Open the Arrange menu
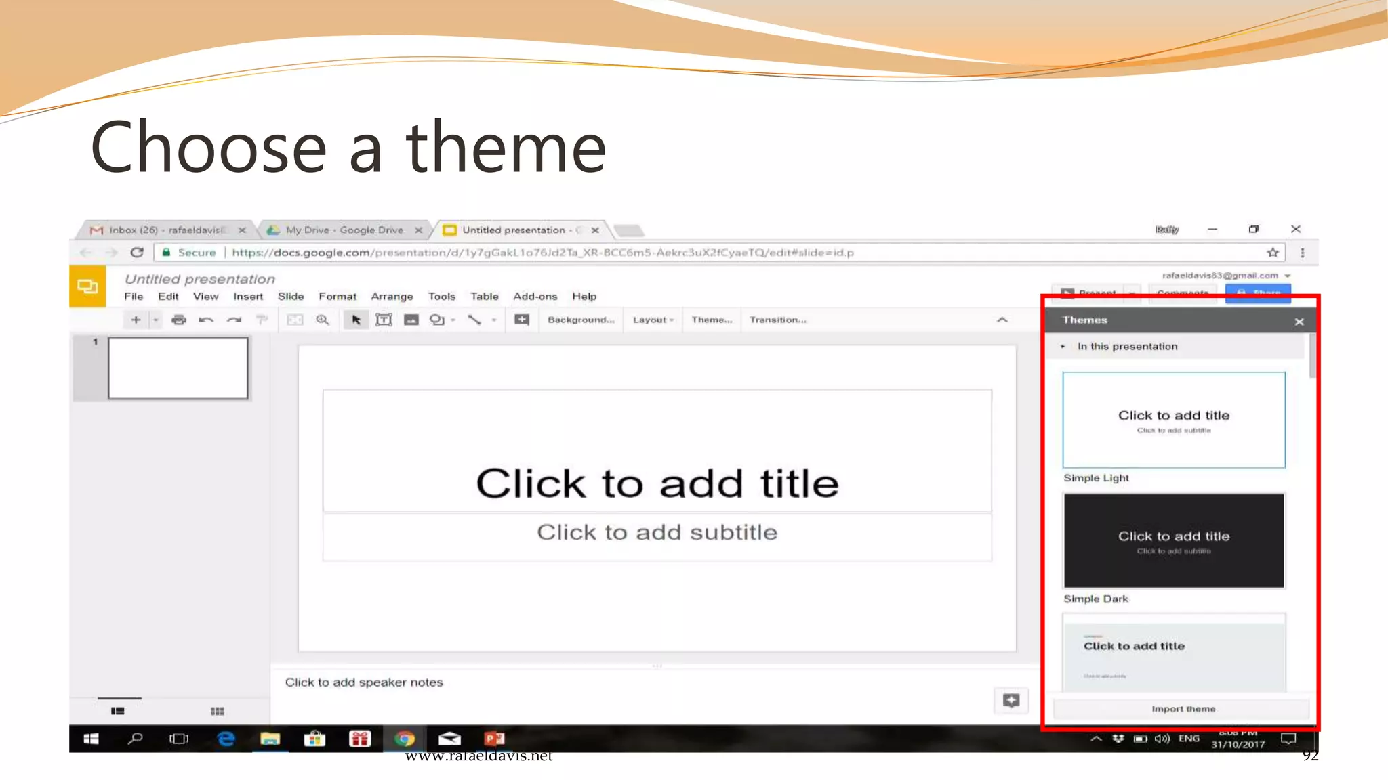This screenshot has width=1388, height=780. point(392,297)
